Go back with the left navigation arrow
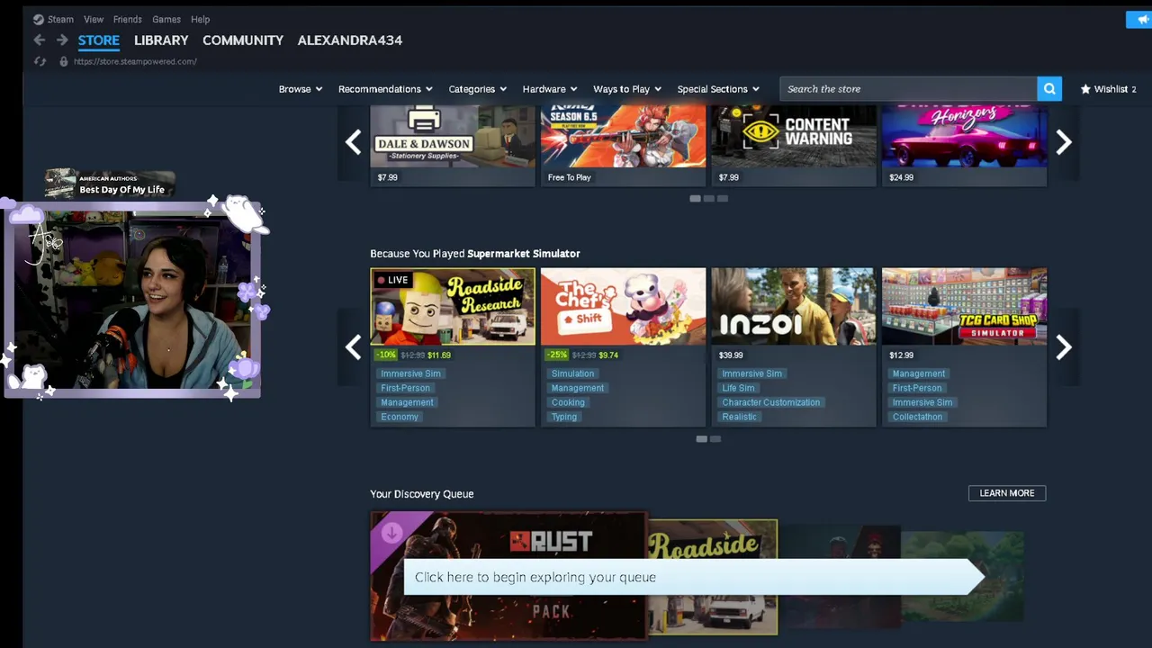The image size is (1152, 648). [39, 40]
